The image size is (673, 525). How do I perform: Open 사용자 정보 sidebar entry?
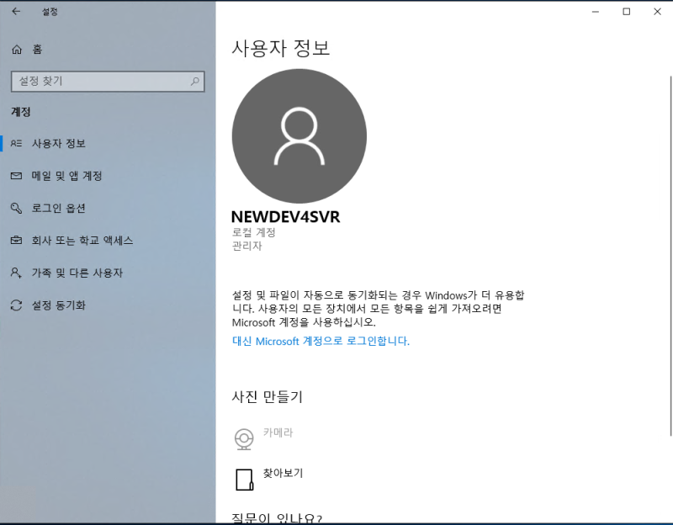pyautogui.click(x=58, y=143)
